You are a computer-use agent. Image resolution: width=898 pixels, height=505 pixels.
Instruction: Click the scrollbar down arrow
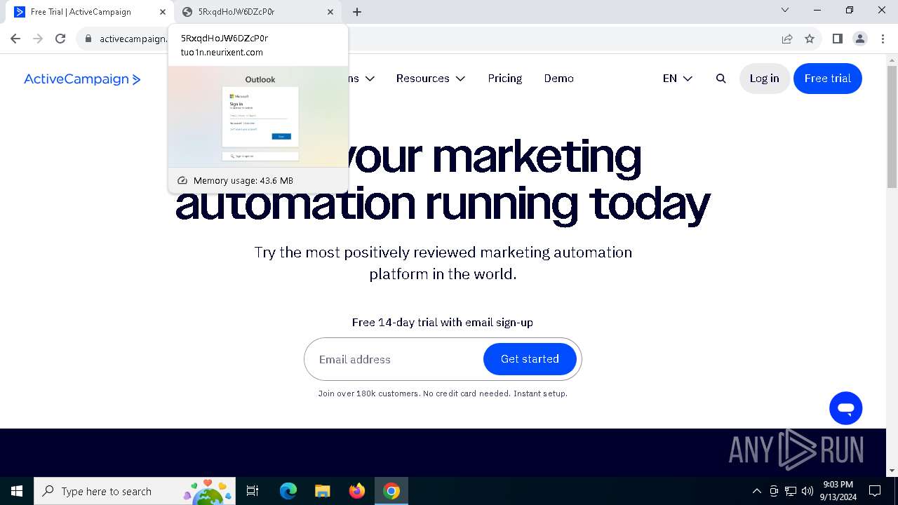click(892, 471)
